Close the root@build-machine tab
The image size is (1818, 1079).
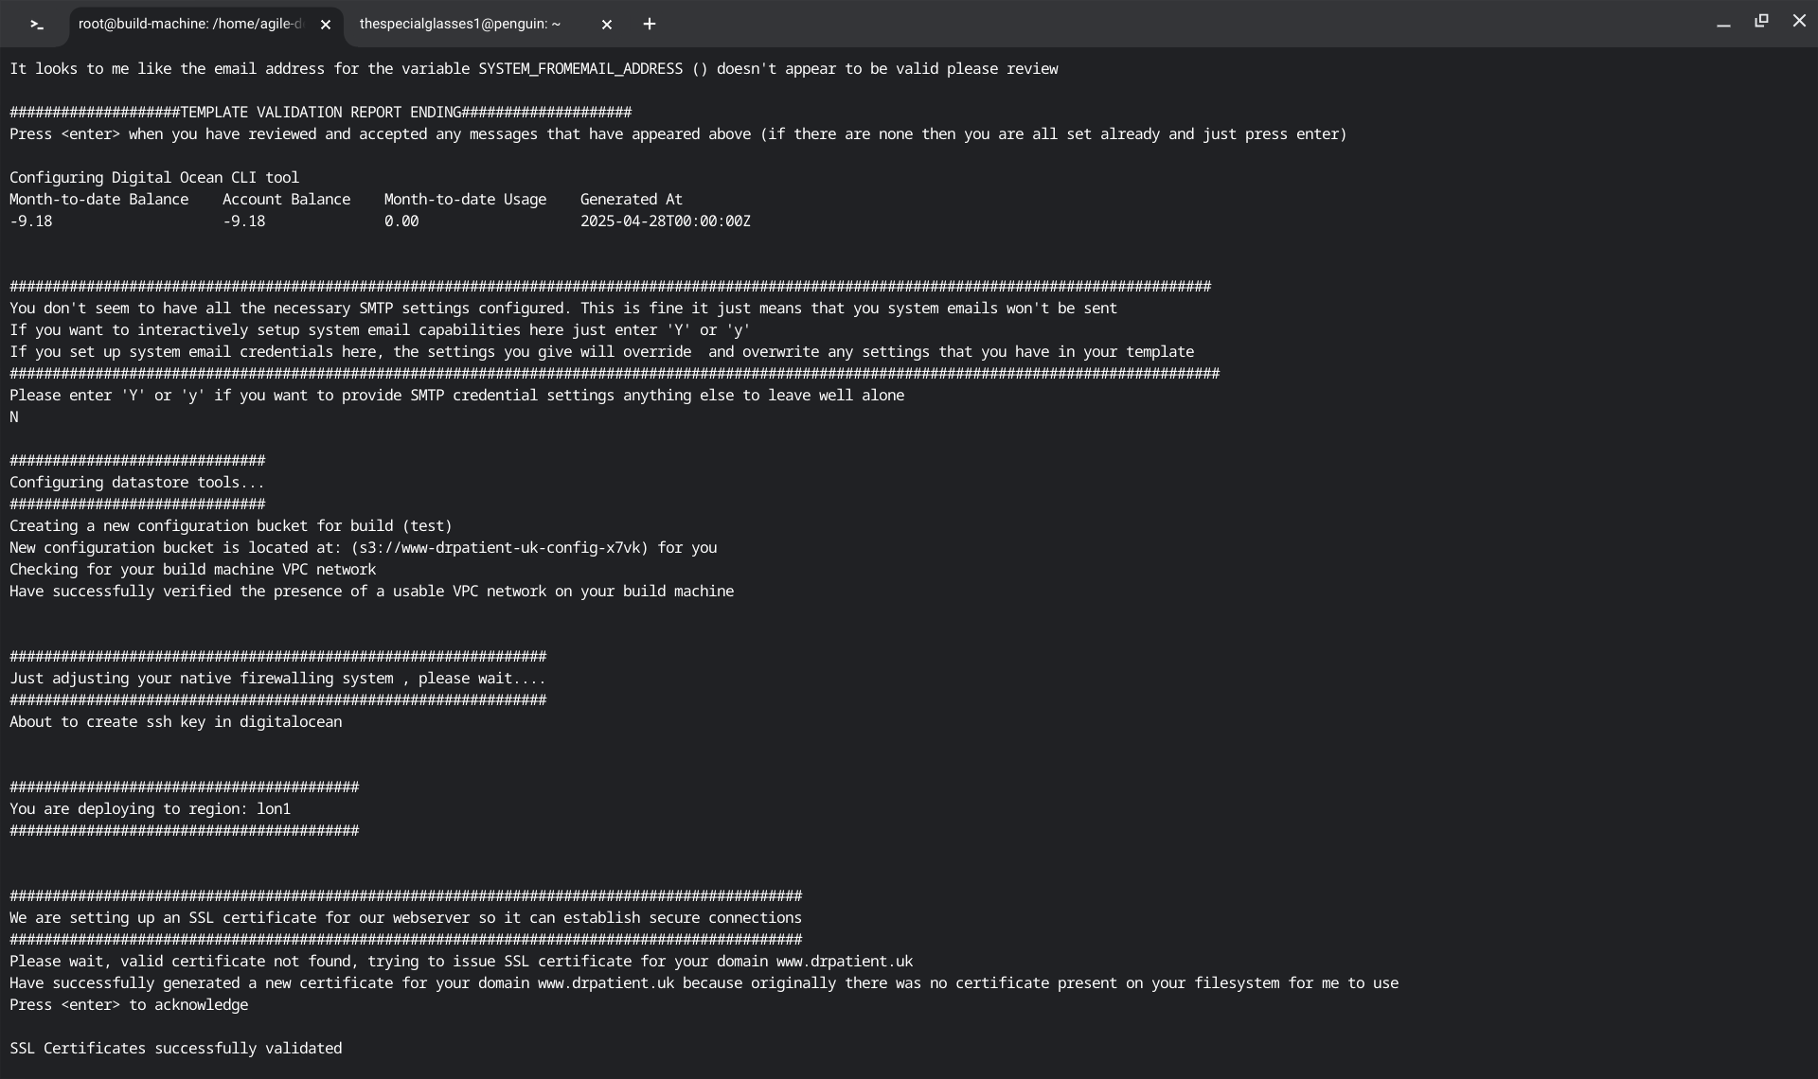tap(326, 25)
